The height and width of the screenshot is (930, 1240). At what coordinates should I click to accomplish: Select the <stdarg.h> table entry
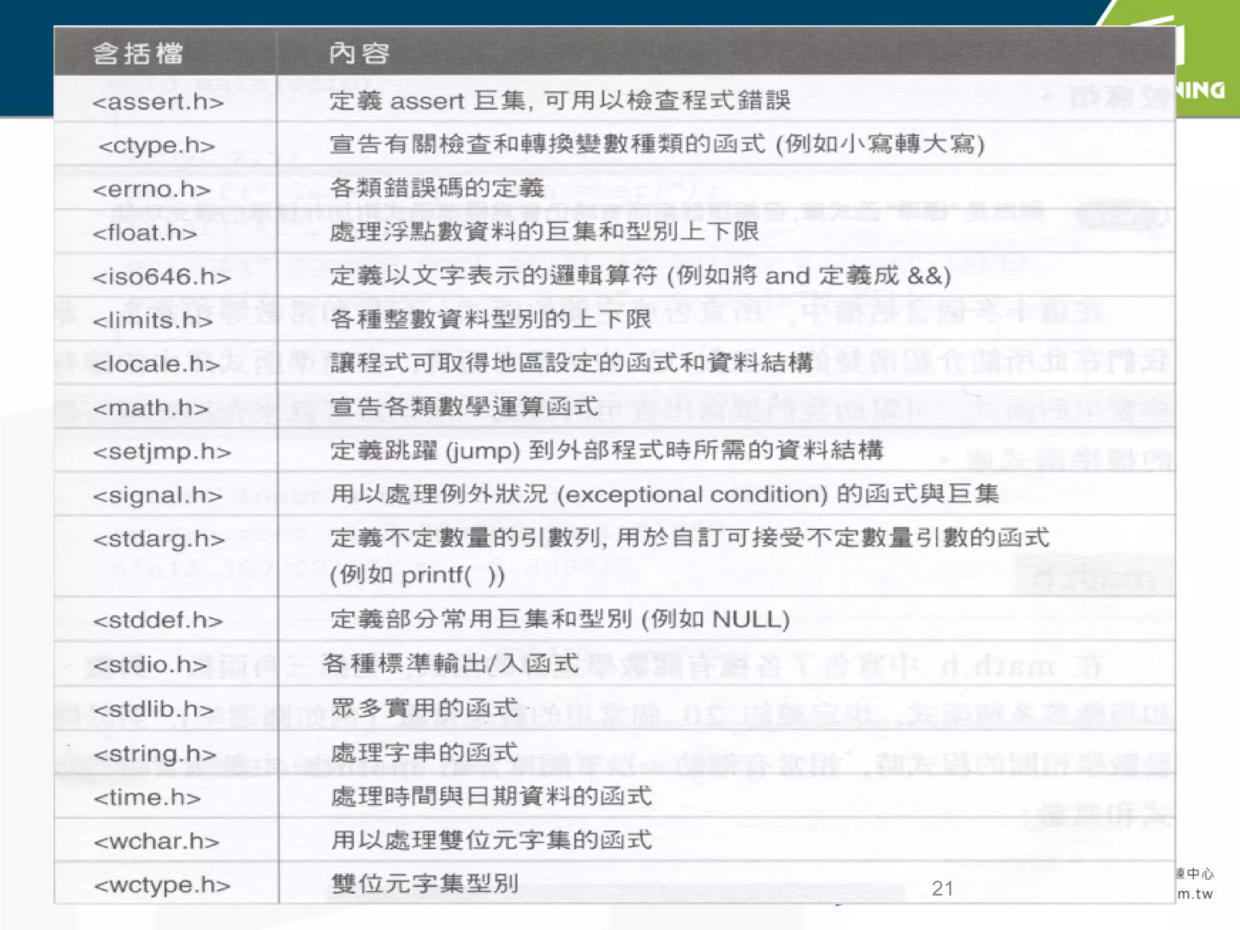(159, 539)
